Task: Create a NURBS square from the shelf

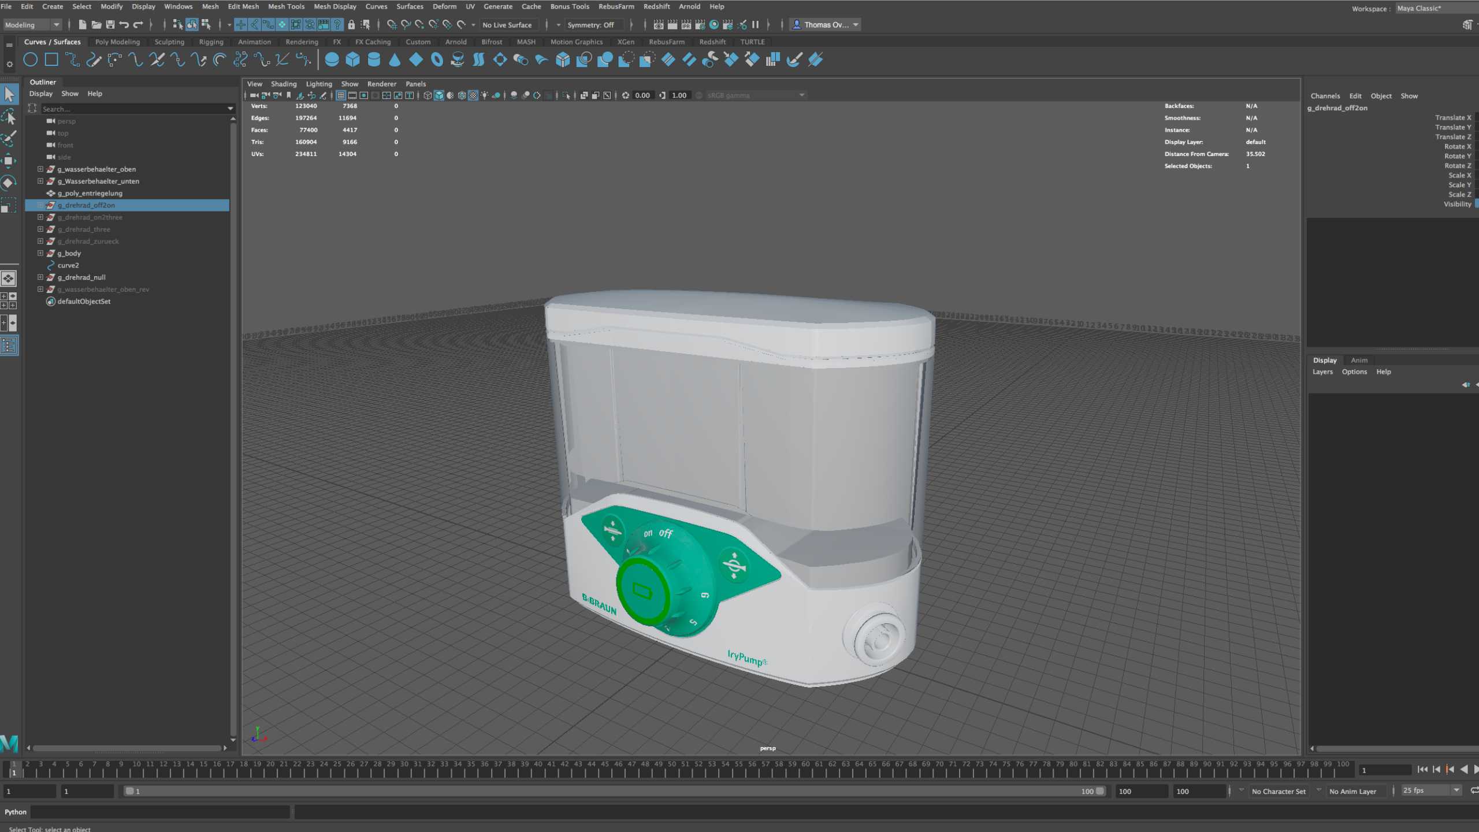Action: (51, 60)
